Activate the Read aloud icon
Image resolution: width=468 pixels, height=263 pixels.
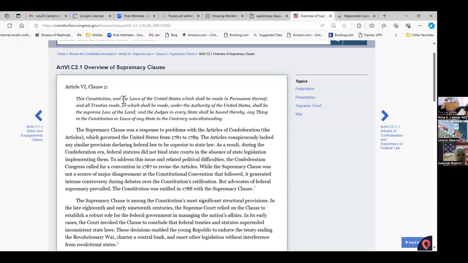pos(322,26)
